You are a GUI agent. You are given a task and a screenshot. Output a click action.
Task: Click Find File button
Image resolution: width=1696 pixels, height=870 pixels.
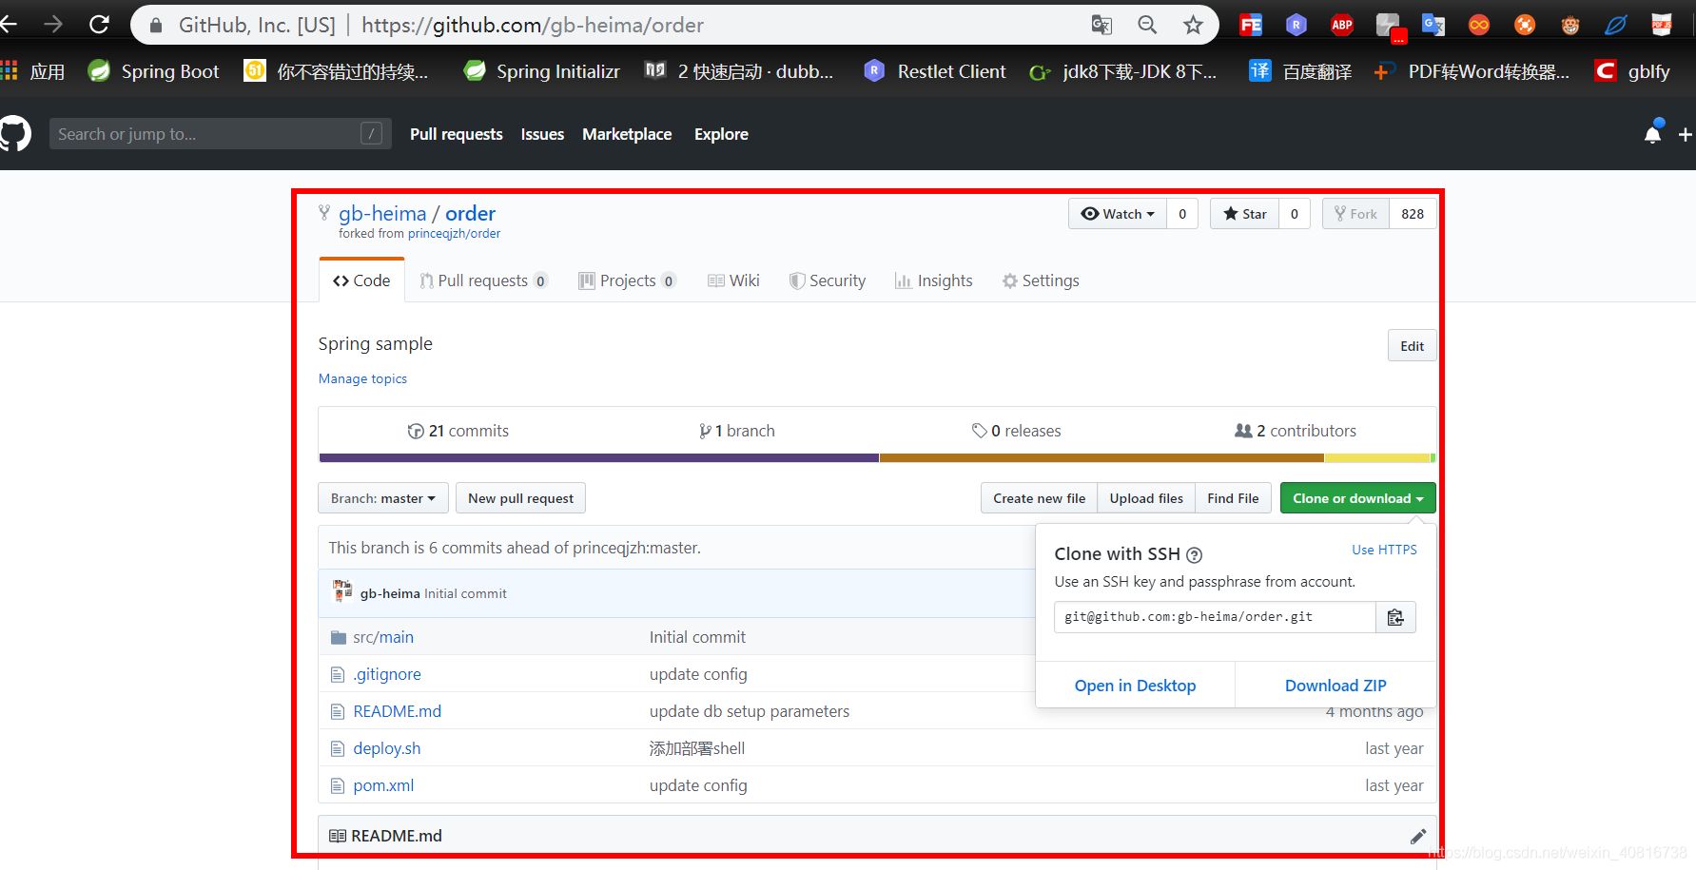tap(1233, 498)
